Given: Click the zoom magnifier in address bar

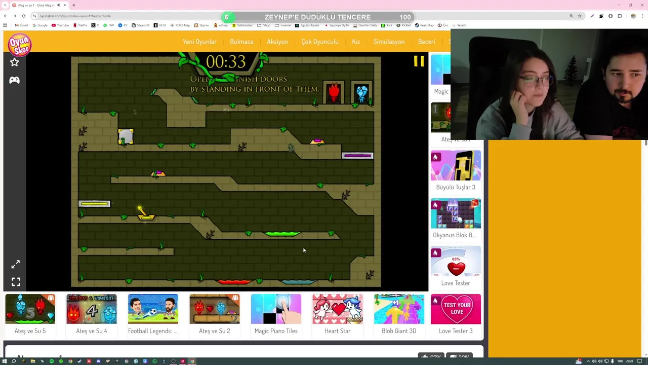Looking at the screenshot, I should [572, 16].
